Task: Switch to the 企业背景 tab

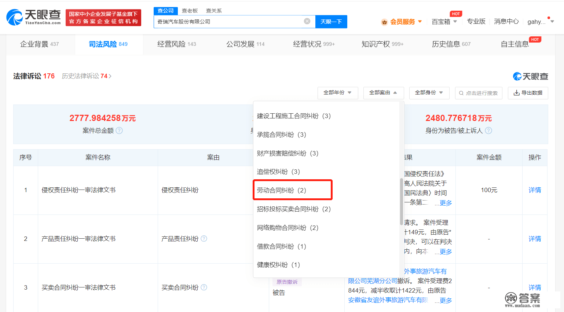Action: [39, 44]
